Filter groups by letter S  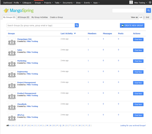67,125
